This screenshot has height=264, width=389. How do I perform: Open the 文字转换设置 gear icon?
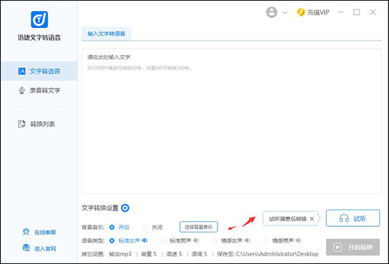(125, 208)
